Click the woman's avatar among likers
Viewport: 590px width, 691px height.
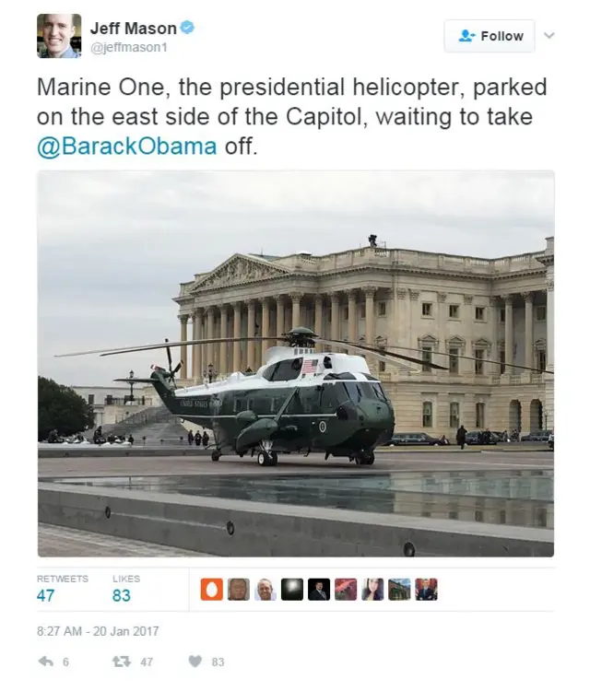tap(372, 590)
